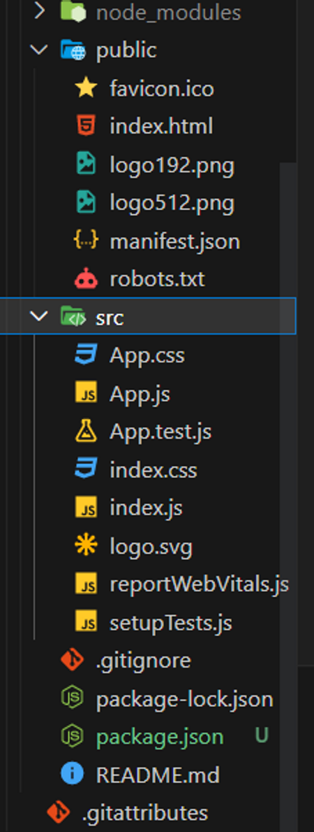Click the image icon beside logo192.png
314x832 pixels.
(86, 164)
